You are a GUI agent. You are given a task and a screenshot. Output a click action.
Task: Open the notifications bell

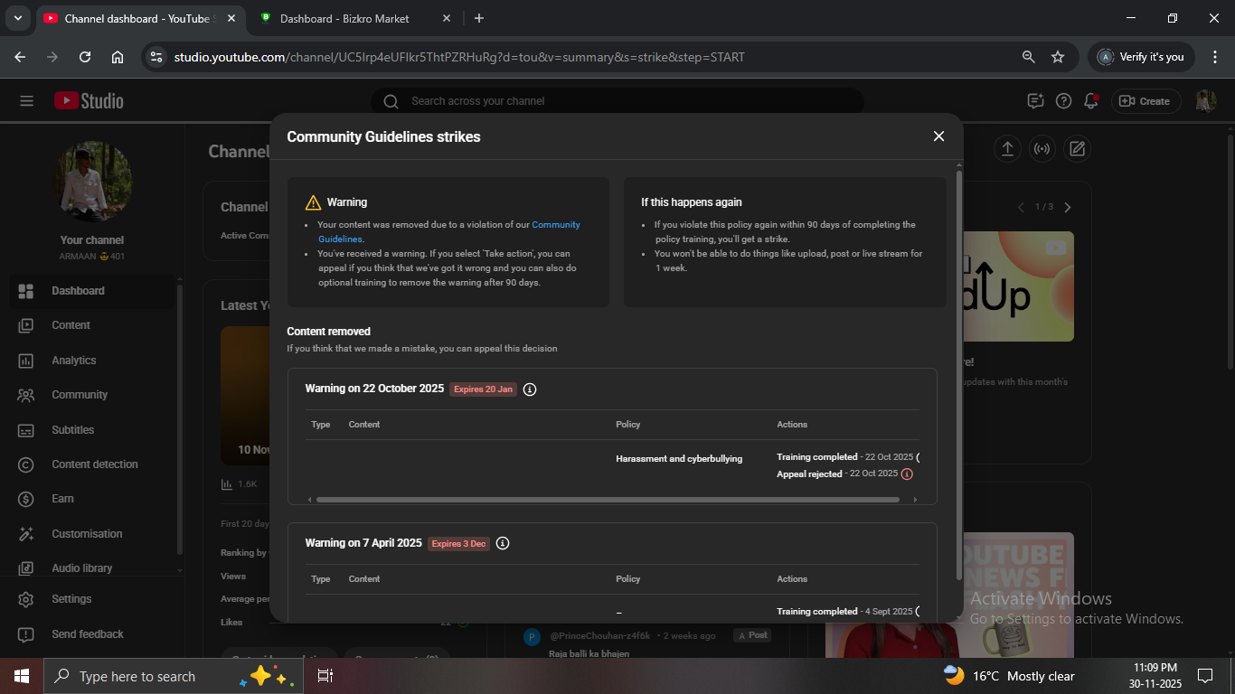coord(1091,101)
